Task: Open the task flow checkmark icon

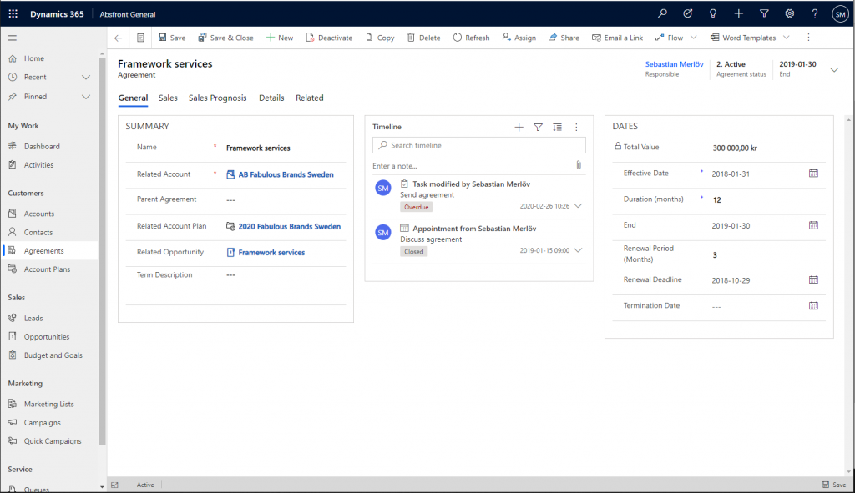Action: pos(688,13)
